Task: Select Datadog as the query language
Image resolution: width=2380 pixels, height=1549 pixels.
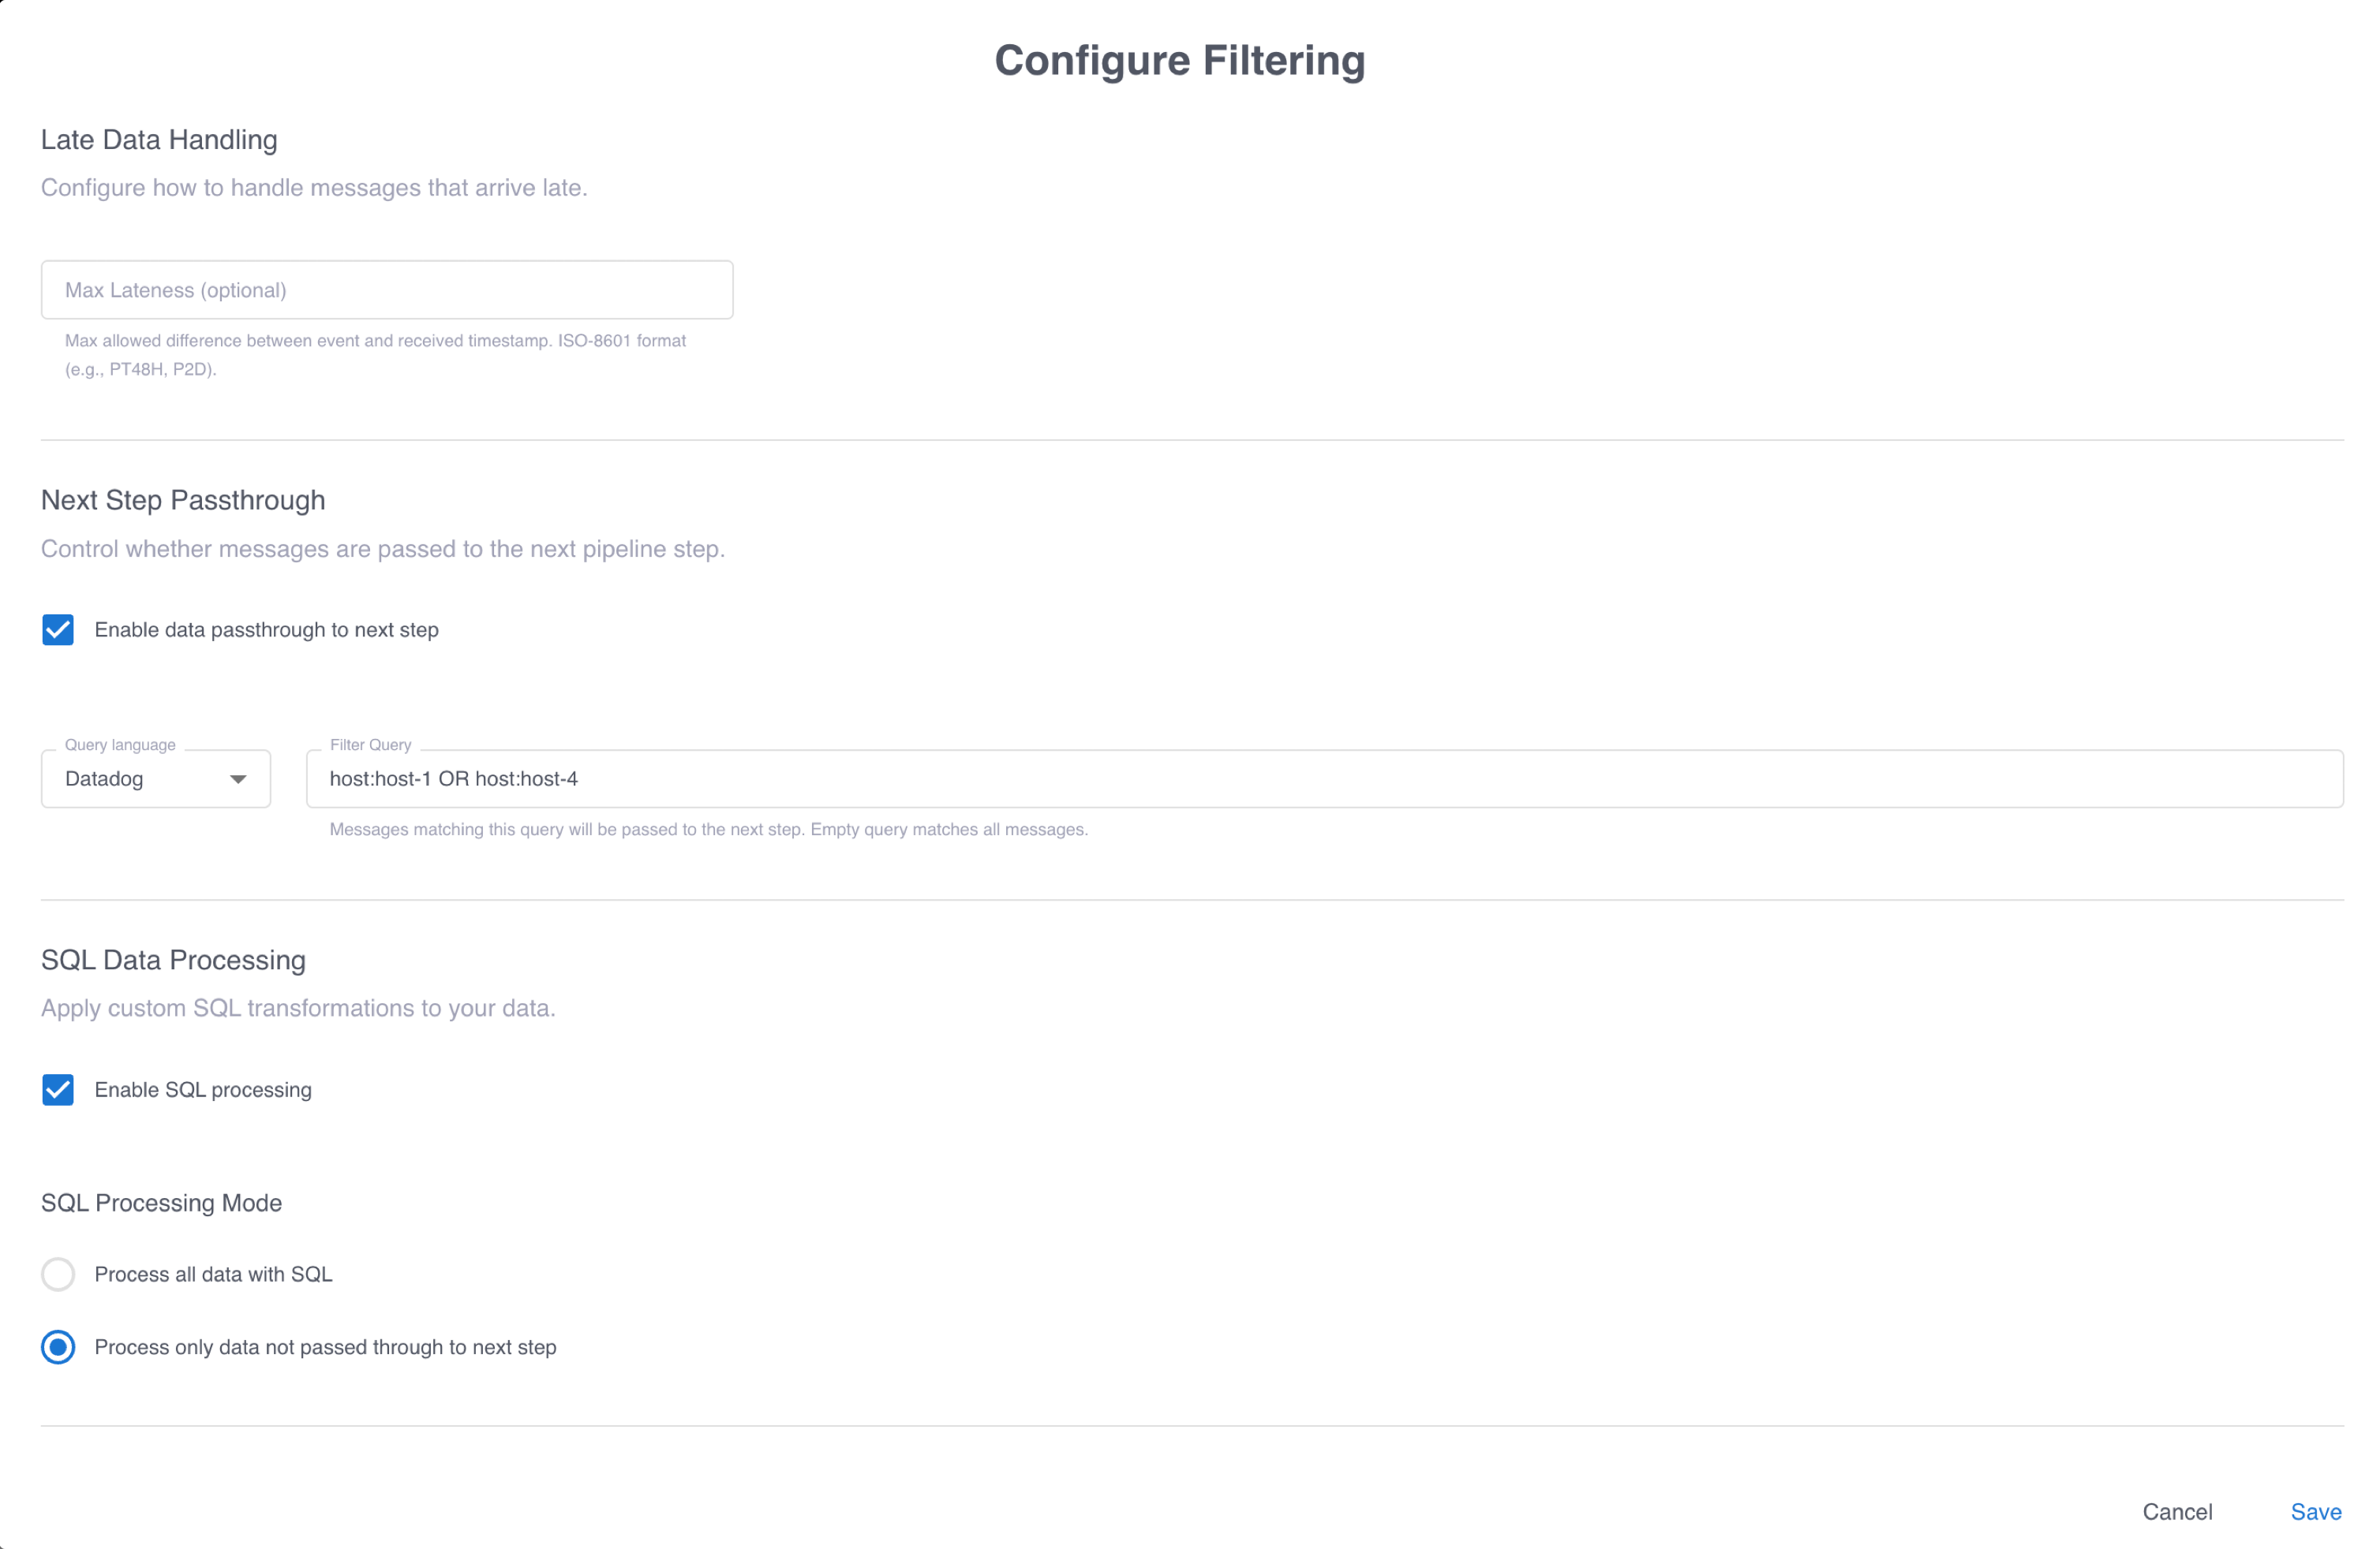Action: click(x=104, y=778)
